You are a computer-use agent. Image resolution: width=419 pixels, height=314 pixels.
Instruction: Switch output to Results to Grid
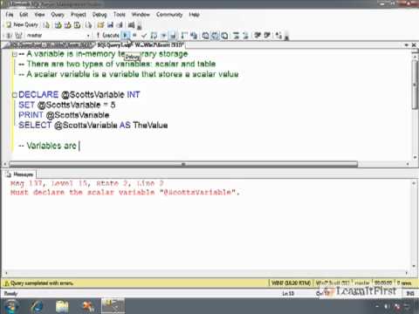tap(215, 36)
